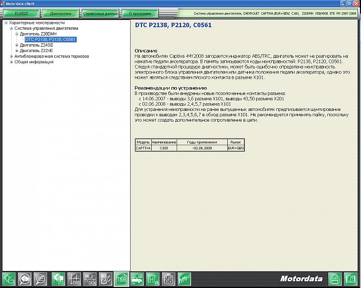Collapse the Двигатель Z20DMH node
The width and height of the screenshot is (361, 288).
coord(17,34)
